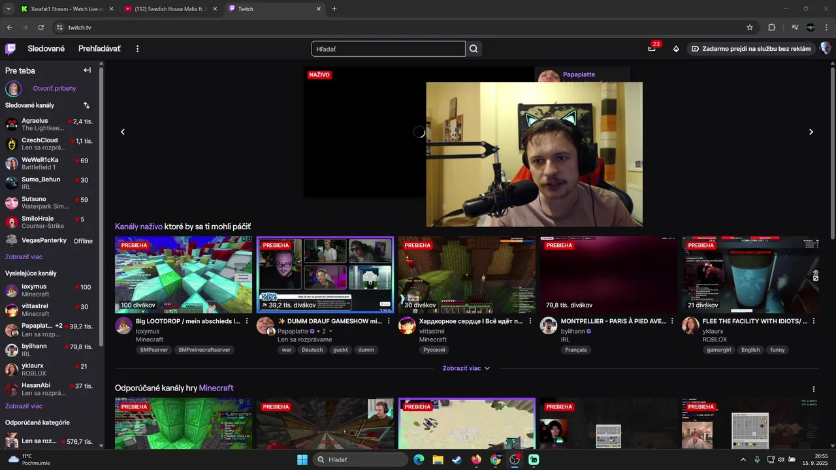The width and height of the screenshot is (836, 470).
Task: Open the Prehľadávať menu item
Action: (x=99, y=49)
